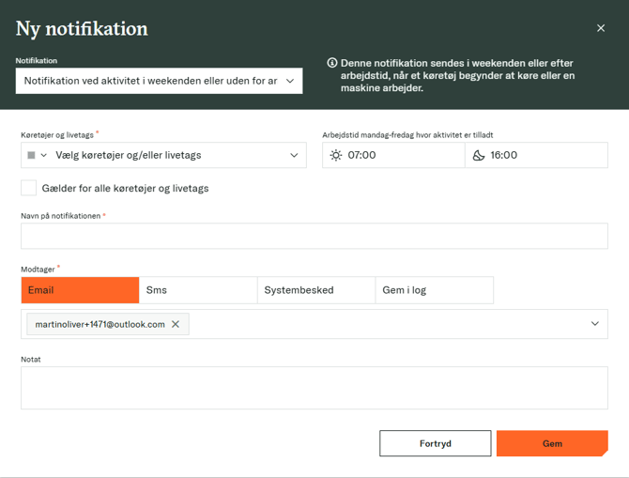Click the gray square vehicle type icon
This screenshot has height=478, width=629.
[x=31, y=155]
